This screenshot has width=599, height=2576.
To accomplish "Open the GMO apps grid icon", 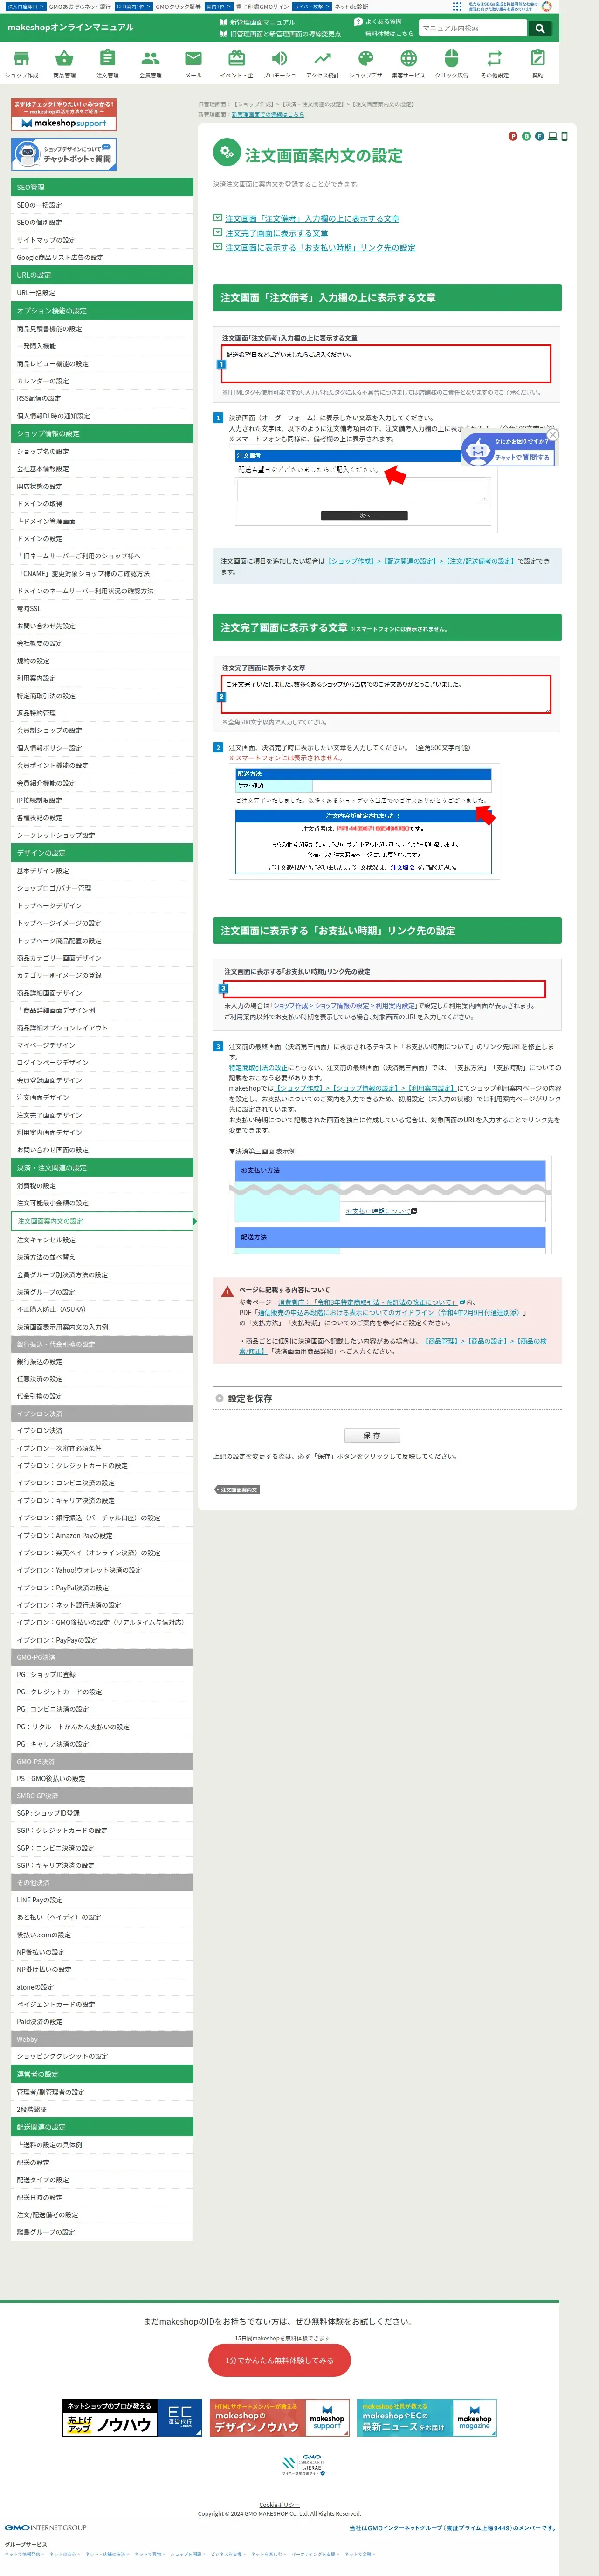I will point(457,6).
